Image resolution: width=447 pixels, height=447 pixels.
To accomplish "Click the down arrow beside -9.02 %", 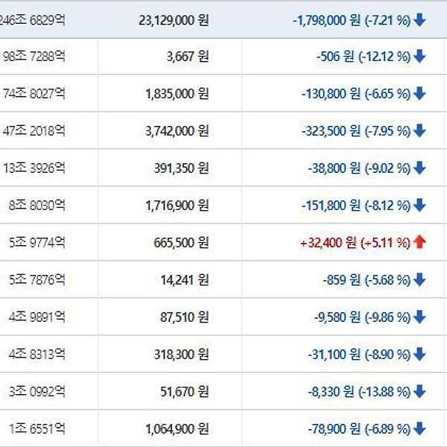I will pos(419,168).
